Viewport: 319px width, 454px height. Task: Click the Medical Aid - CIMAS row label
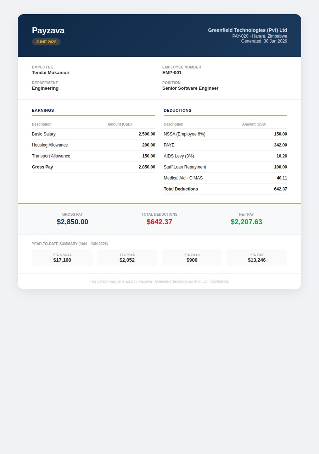[183, 178]
